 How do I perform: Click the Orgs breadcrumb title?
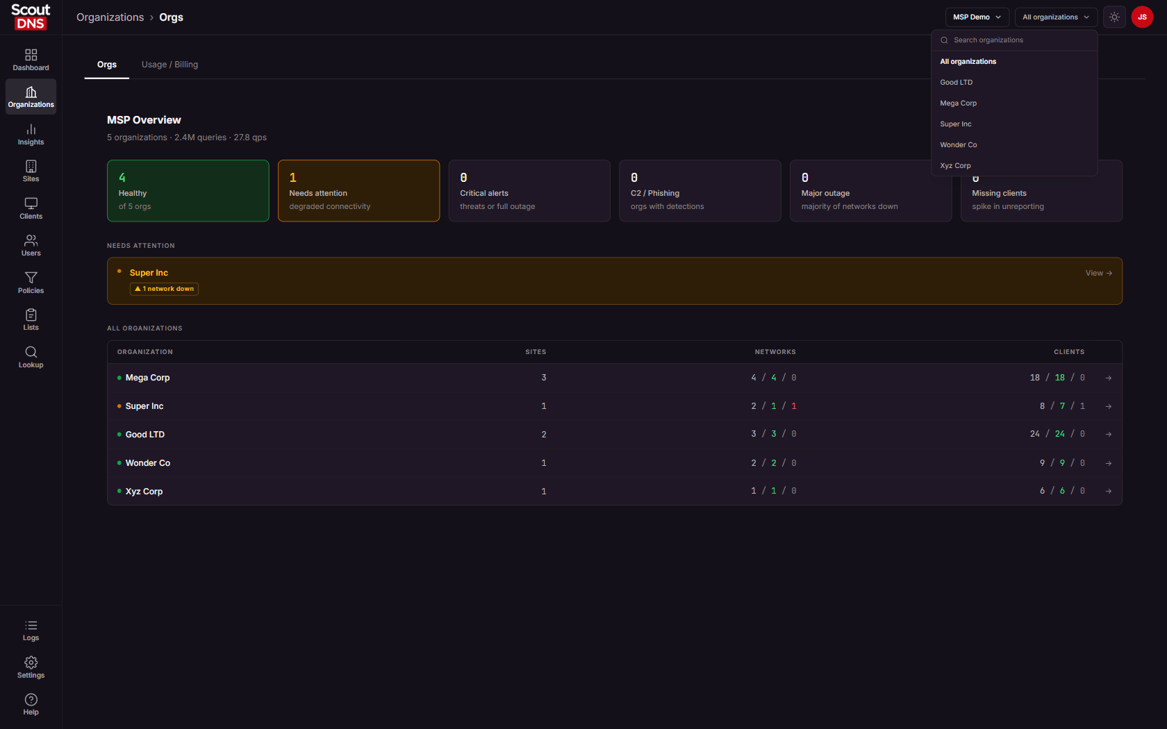tap(172, 17)
